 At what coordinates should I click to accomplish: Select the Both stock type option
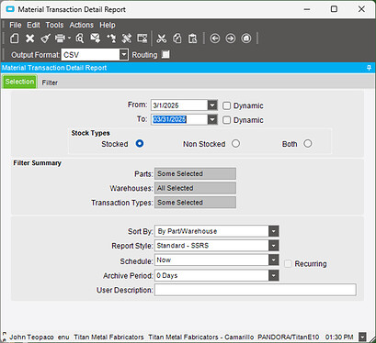tap(308, 143)
